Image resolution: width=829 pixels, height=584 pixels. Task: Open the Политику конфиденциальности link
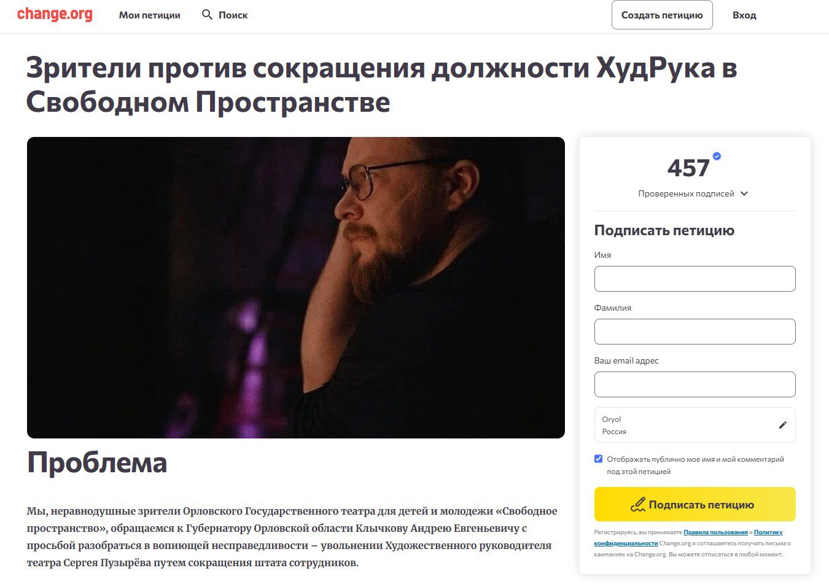pyautogui.click(x=688, y=538)
